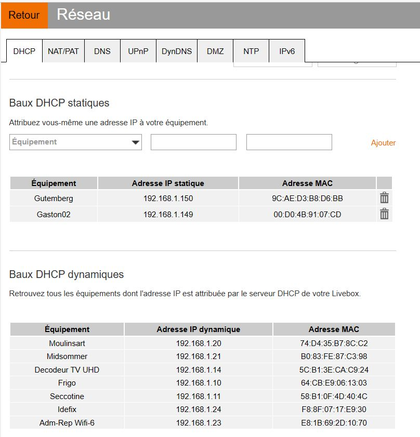Viewport: 420px width, 437px height.
Task: Click MAC address 00:D0:4B:91:07:CD
Action: (307, 214)
